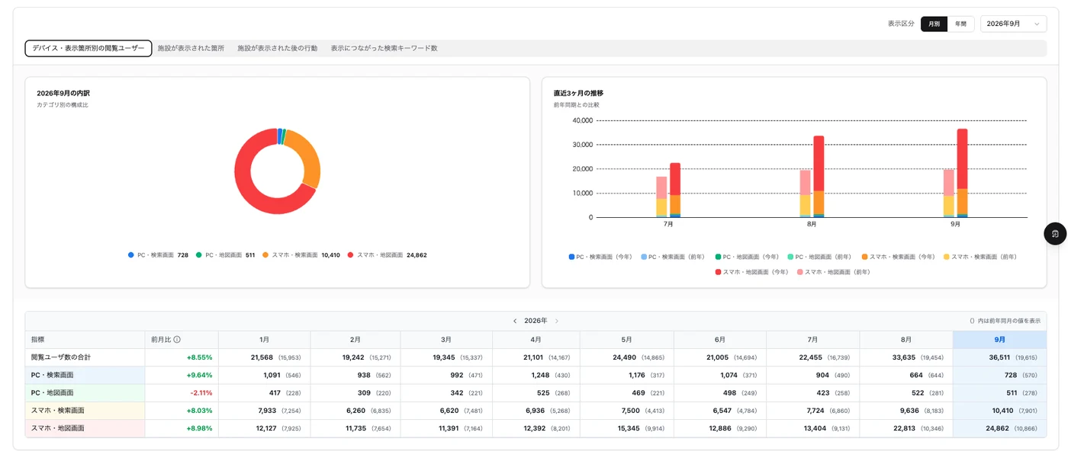Select the 月別 display mode
This screenshot has height=461, width=1068.
pyautogui.click(x=934, y=24)
